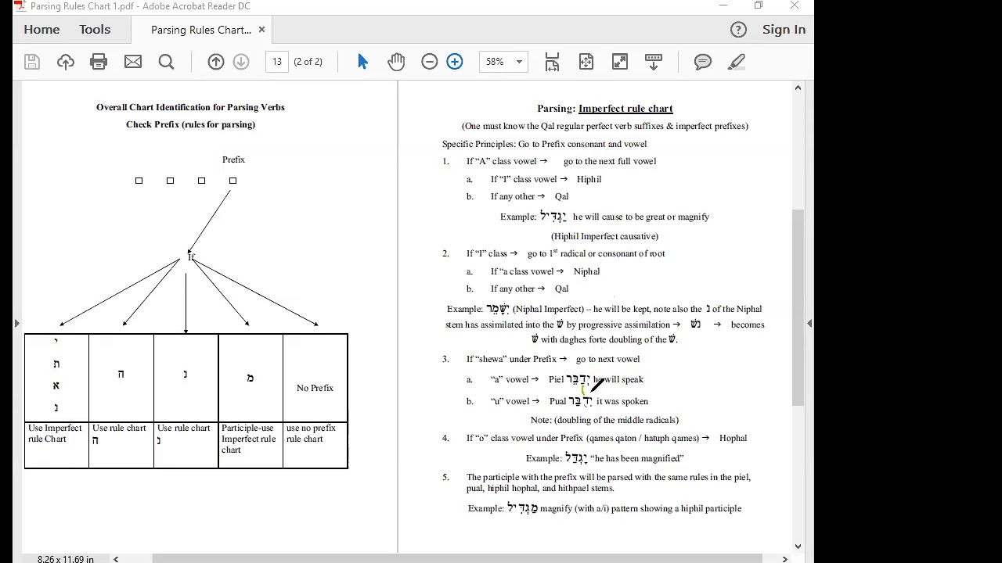Click 'Overall Chart Identification for Parsing Verbs' title
The image size is (1002, 563).
click(x=190, y=107)
